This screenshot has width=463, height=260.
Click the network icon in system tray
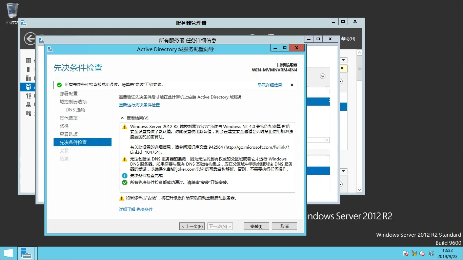pyautogui.click(x=414, y=253)
